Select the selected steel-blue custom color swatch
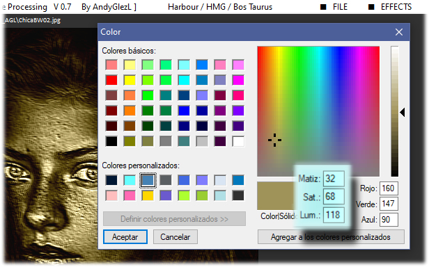This screenshot has height=267, width=429. coord(148,180)
